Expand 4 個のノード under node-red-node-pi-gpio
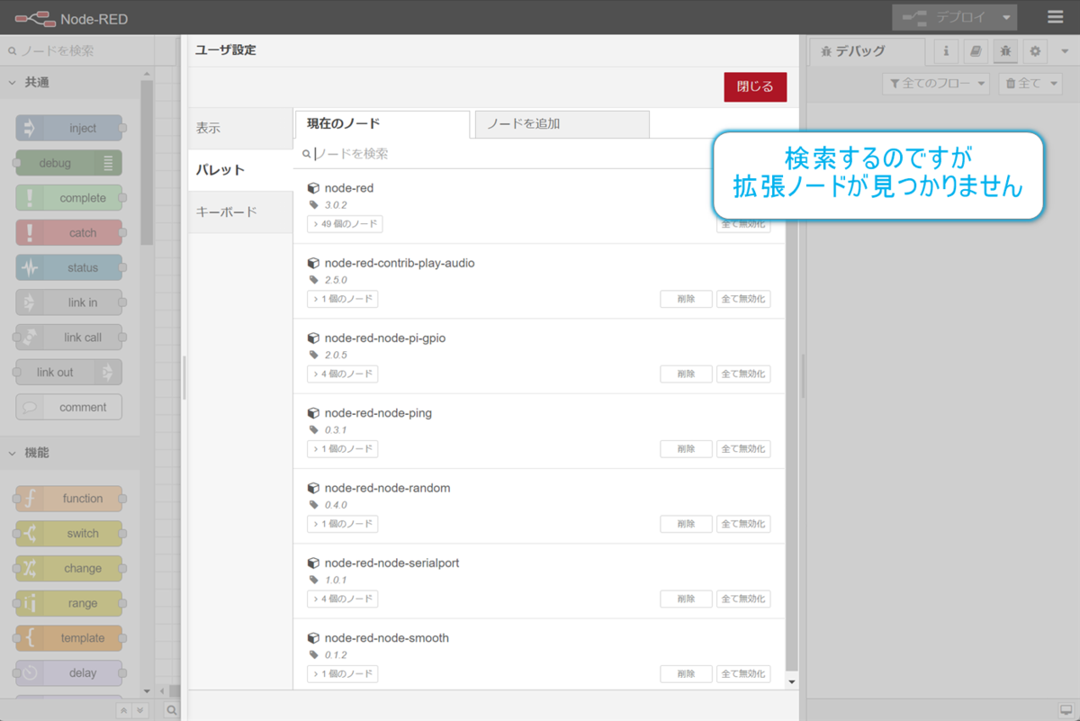Screen dimensions: 1080x721 (x=342, y=374)
